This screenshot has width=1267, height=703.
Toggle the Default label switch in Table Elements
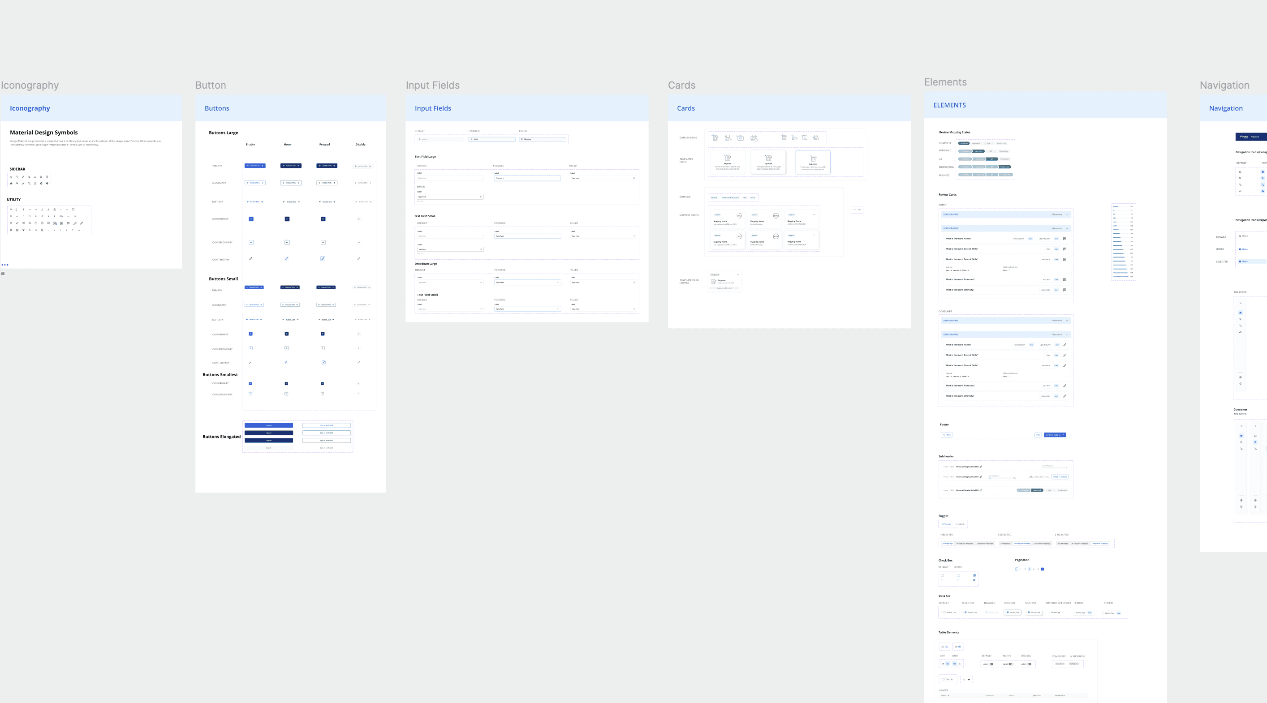point(991,664)
